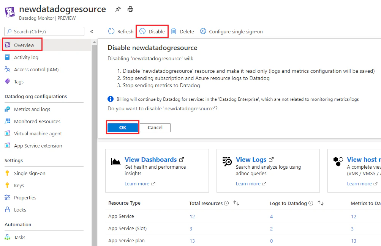
Task: Select the App Service plan row label
Action: 126,240
